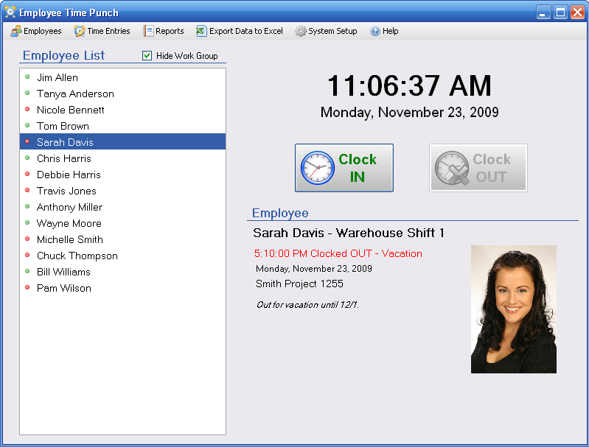Image resolution: width=589 pixels, height=447 pixels.
Task: Pick Wayne Moore from the employee list
Action: pyautogui.click(x=69, y=223)
